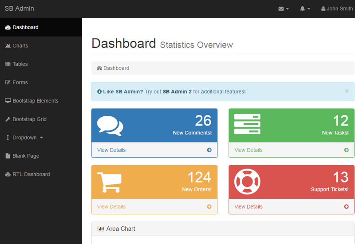Click the gauge icon beside RTL Dashboard

pyautogui.click(x=8, y=175)
